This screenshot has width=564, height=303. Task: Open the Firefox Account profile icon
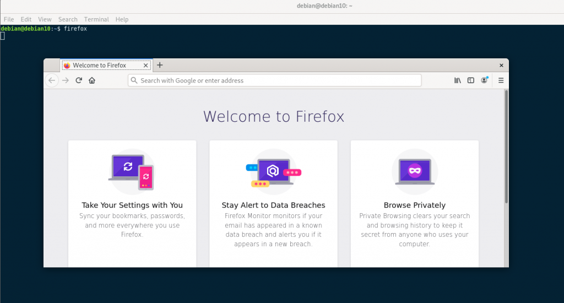coord(485,80)
